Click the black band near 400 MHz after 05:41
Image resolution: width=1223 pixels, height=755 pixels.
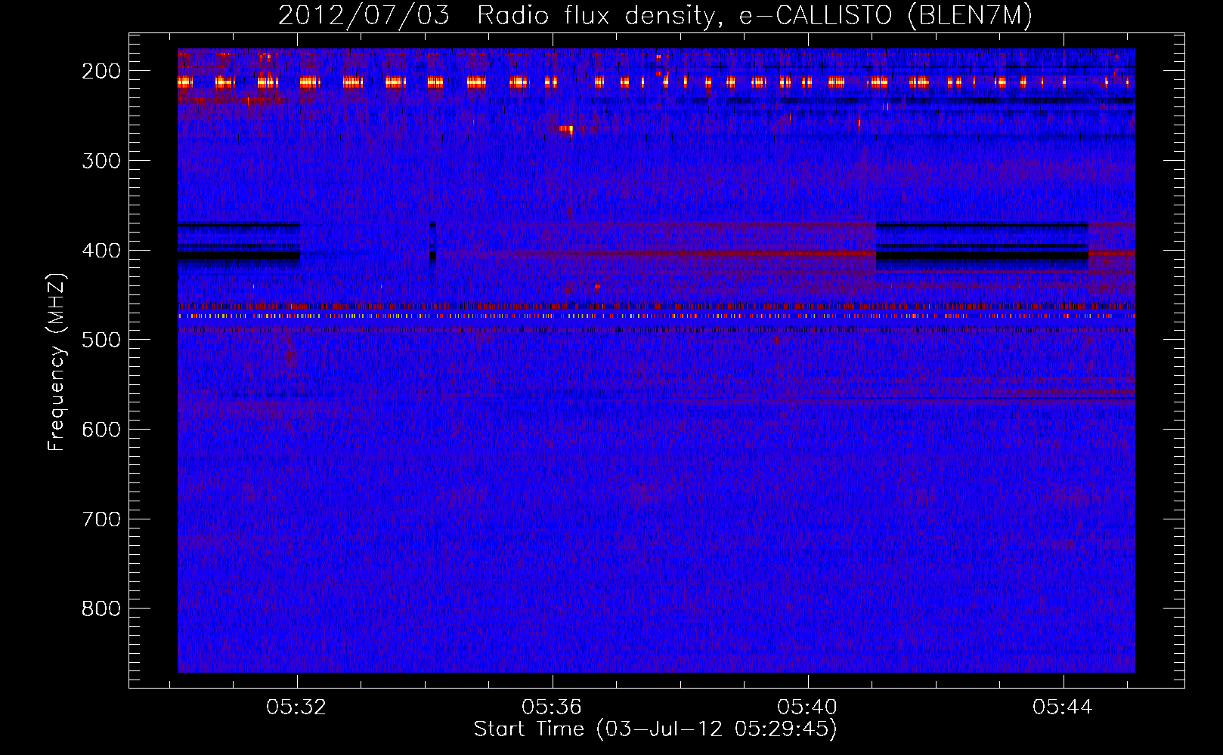(x=982, y=256)
